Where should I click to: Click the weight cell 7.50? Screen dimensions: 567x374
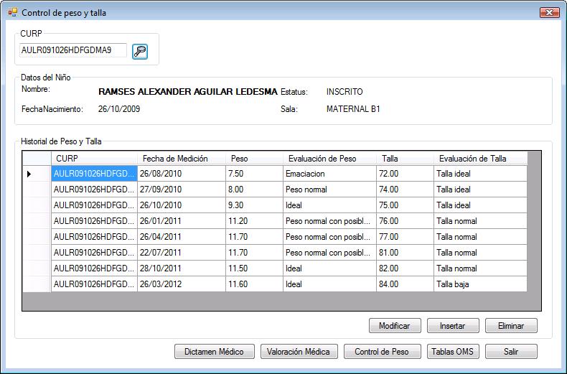click(255, 174)
